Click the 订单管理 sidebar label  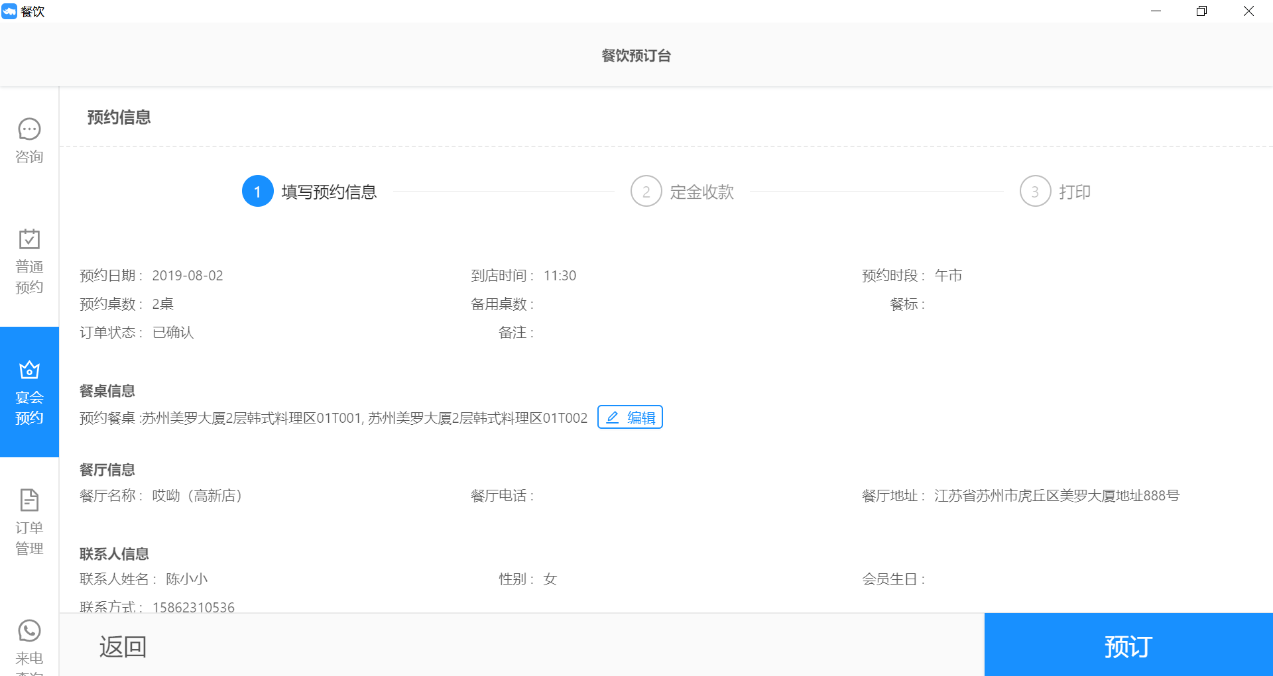click(x=29, y=538)
